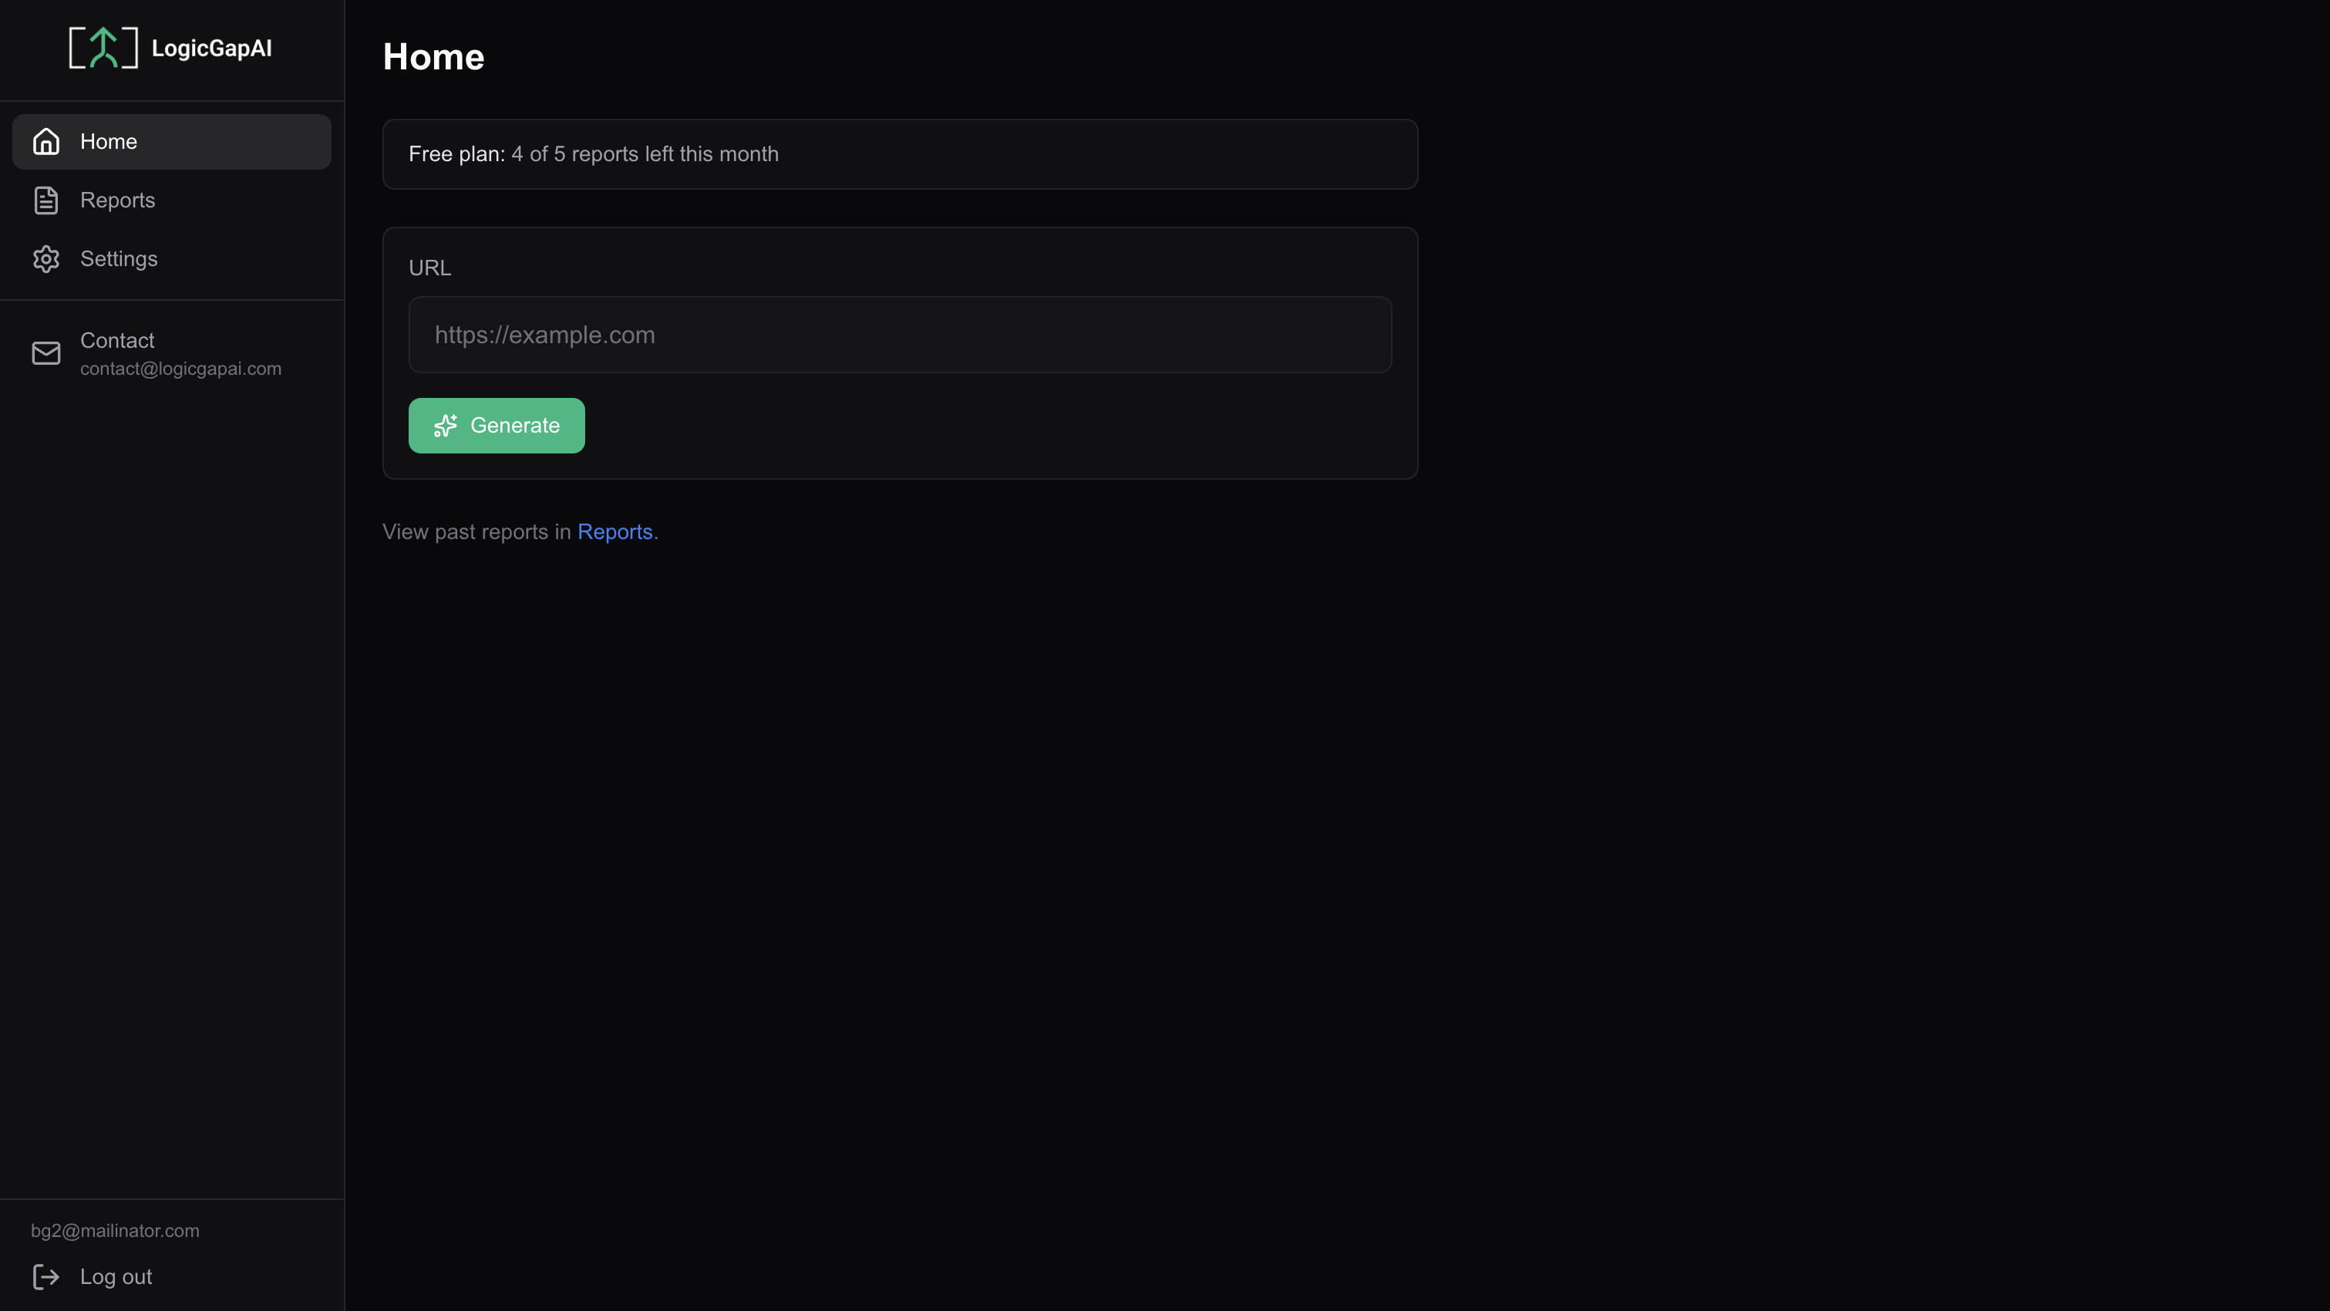Image resolution: width=2330 pixels, height=1311 pixels.
Task: Click the Home page heading
Action: (433, 57)
